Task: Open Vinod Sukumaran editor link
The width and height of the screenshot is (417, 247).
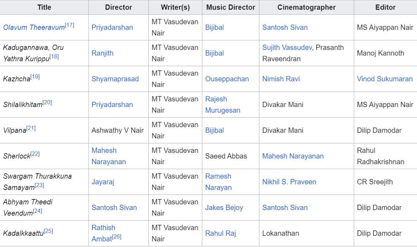Action: [385, 79]
